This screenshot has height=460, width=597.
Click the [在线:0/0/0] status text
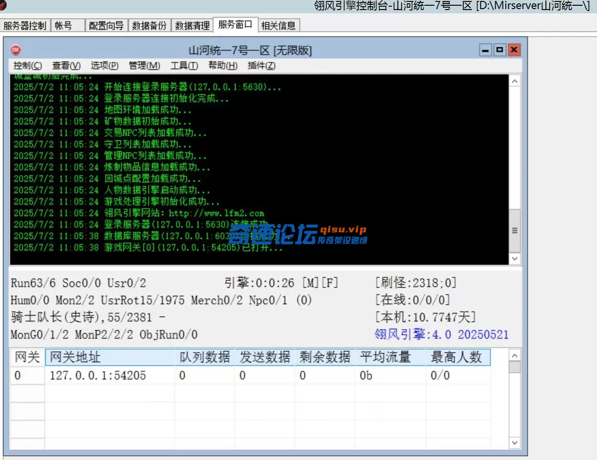tap(413, 300)
